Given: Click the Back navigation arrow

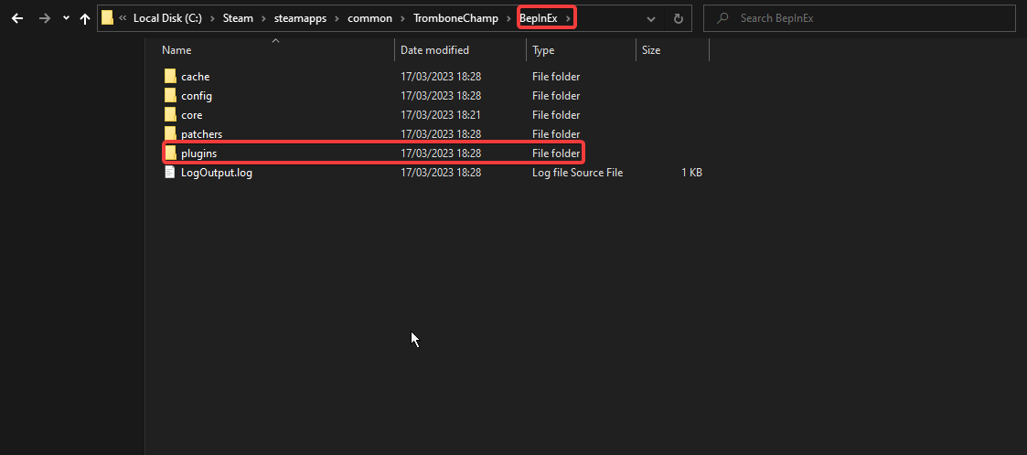Looking at the screenshot, I should point(17,18).
